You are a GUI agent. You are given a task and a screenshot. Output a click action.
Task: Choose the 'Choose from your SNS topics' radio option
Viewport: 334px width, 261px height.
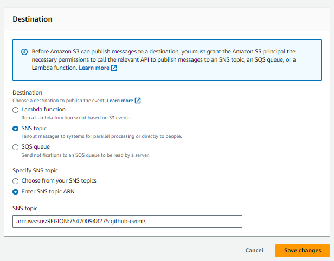(15, 181)
